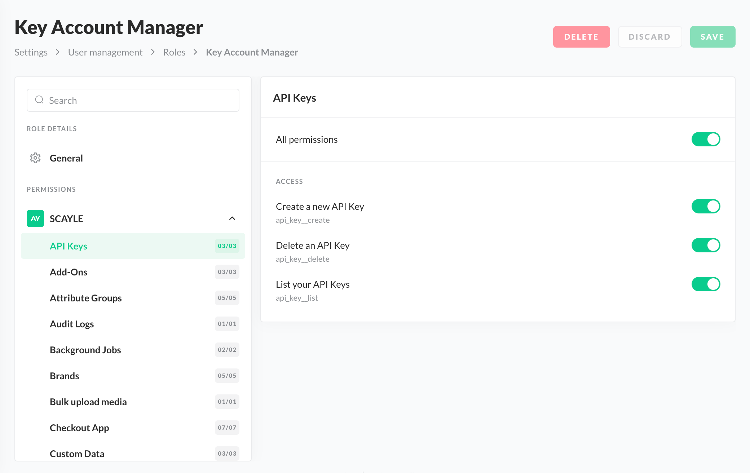750x473 pixels.
Task: Select Audit Logs in permissions list
Action: [72, 324]
